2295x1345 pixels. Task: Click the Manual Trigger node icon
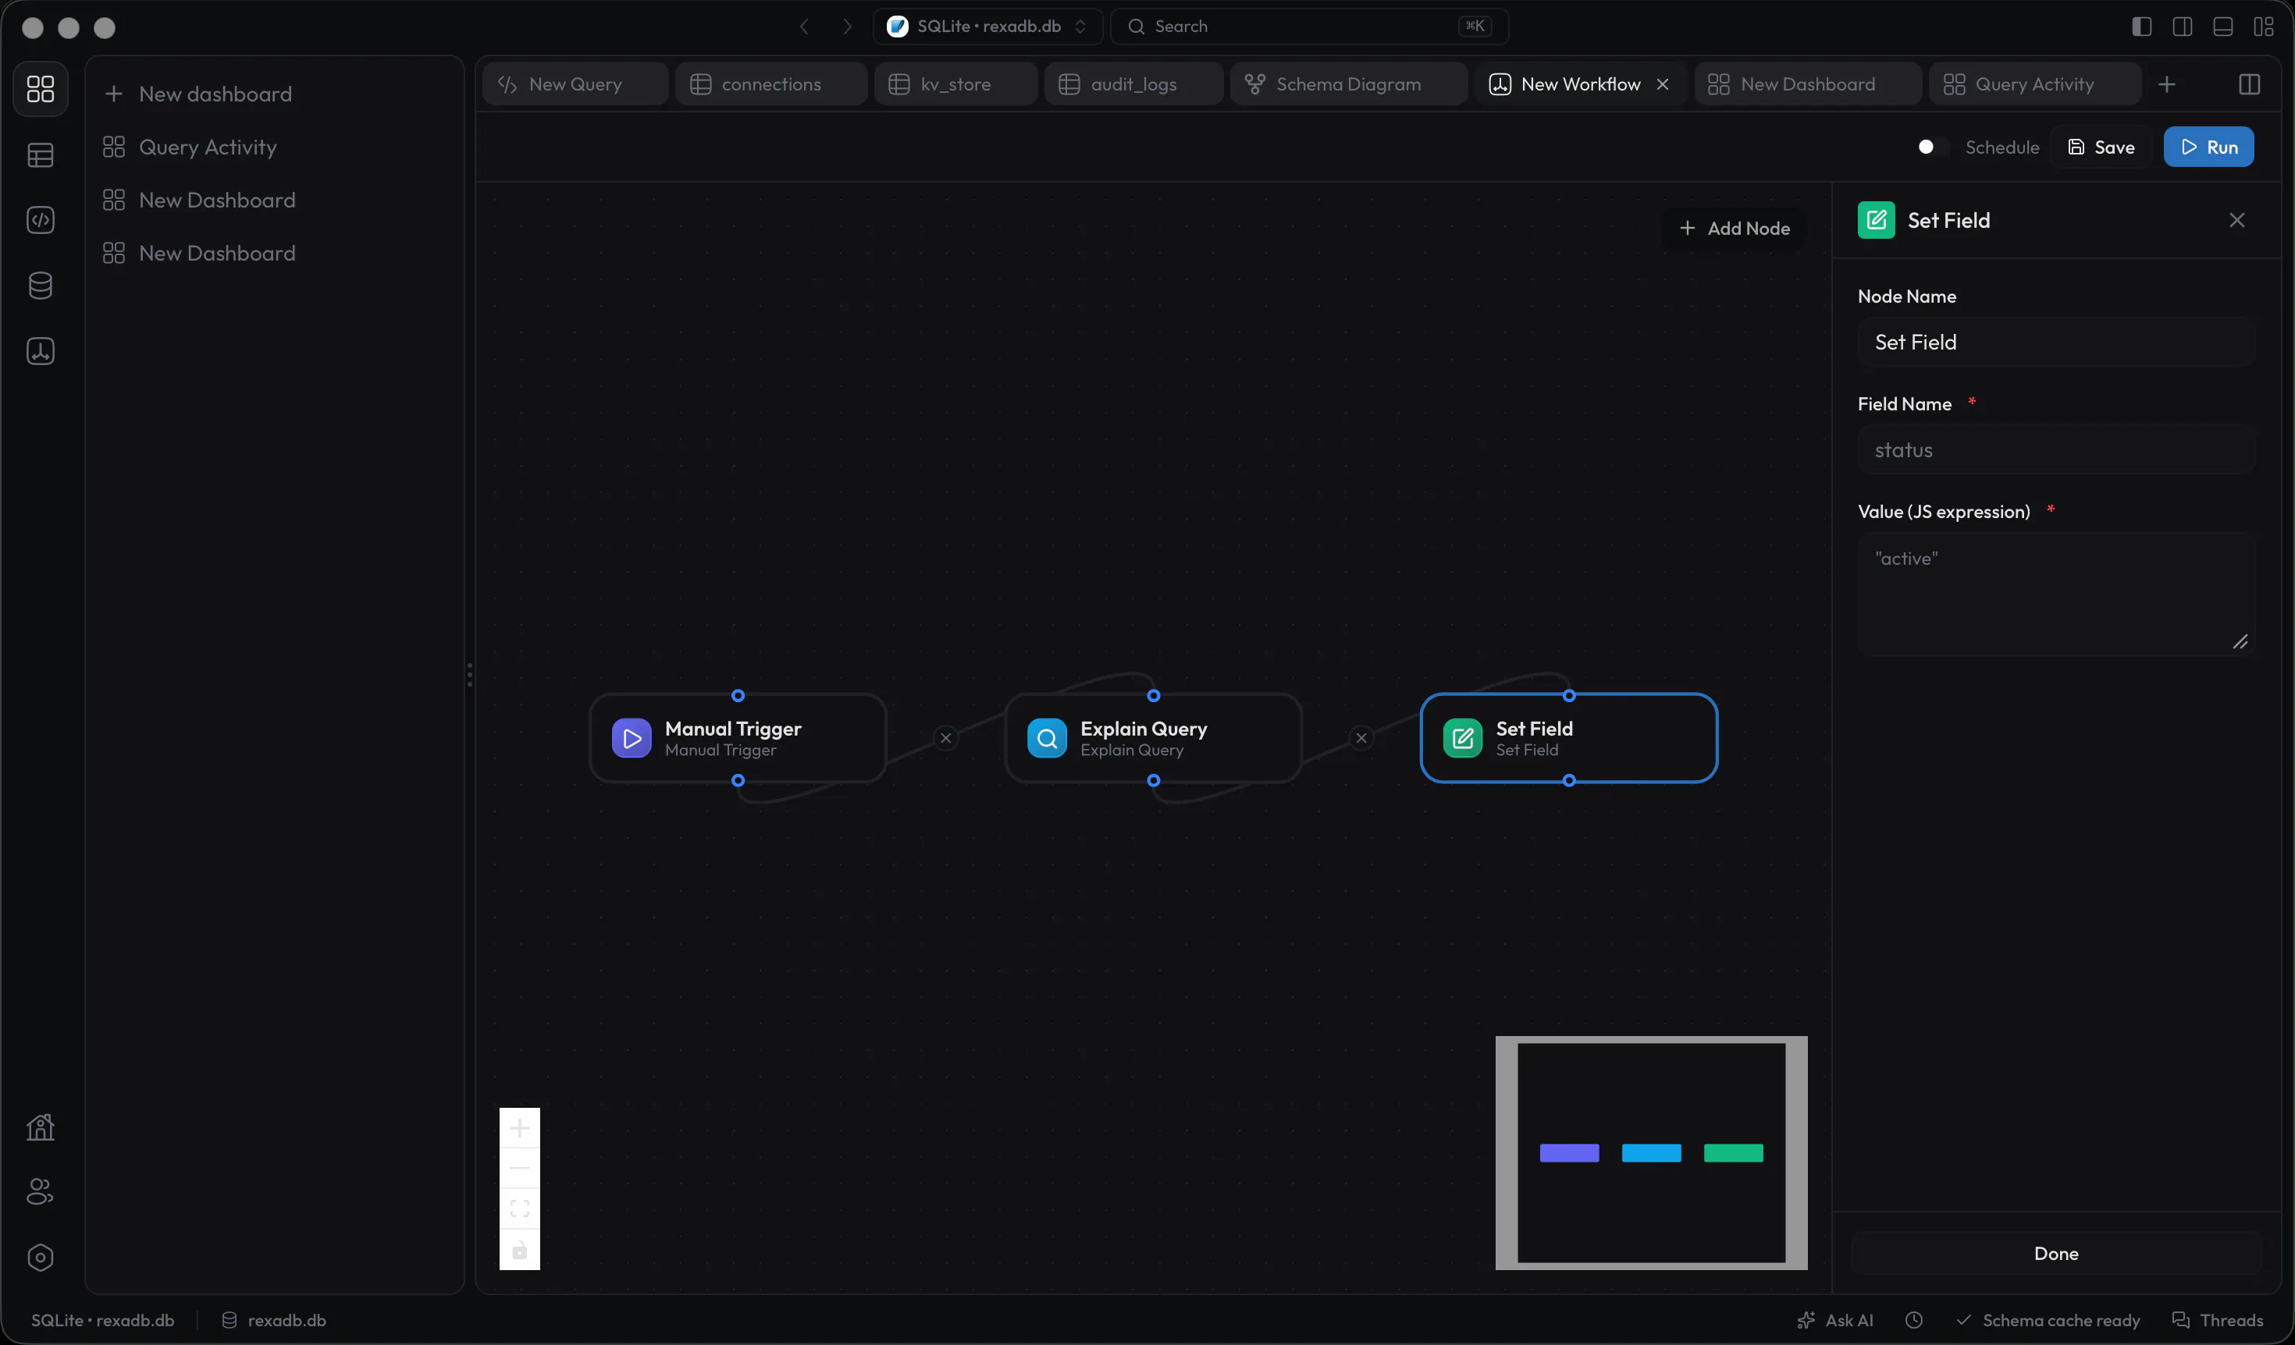point(632,738)
